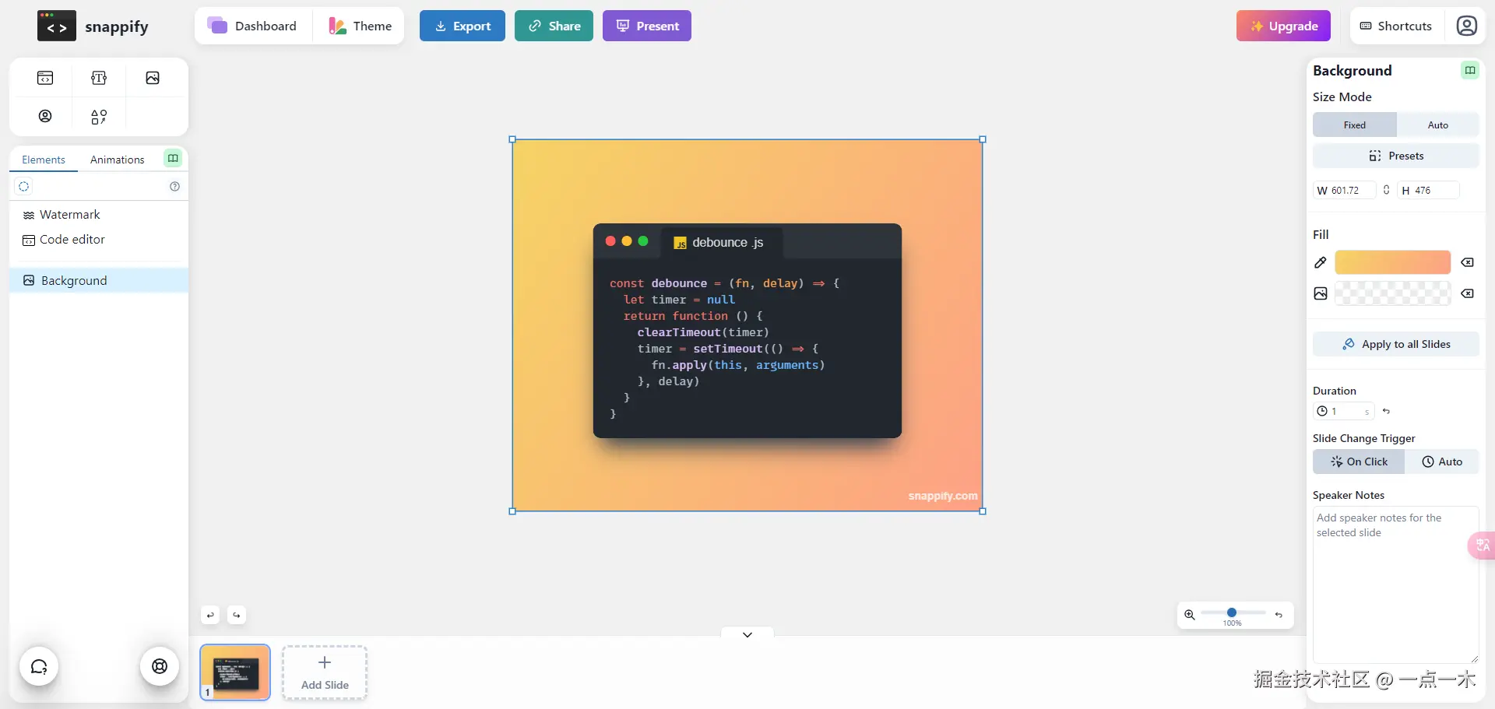This screenshot has height=709, width=1495.
Task: Click the Speaker Notes text area
Action: pyautogui.click(x=1395, y=584)
